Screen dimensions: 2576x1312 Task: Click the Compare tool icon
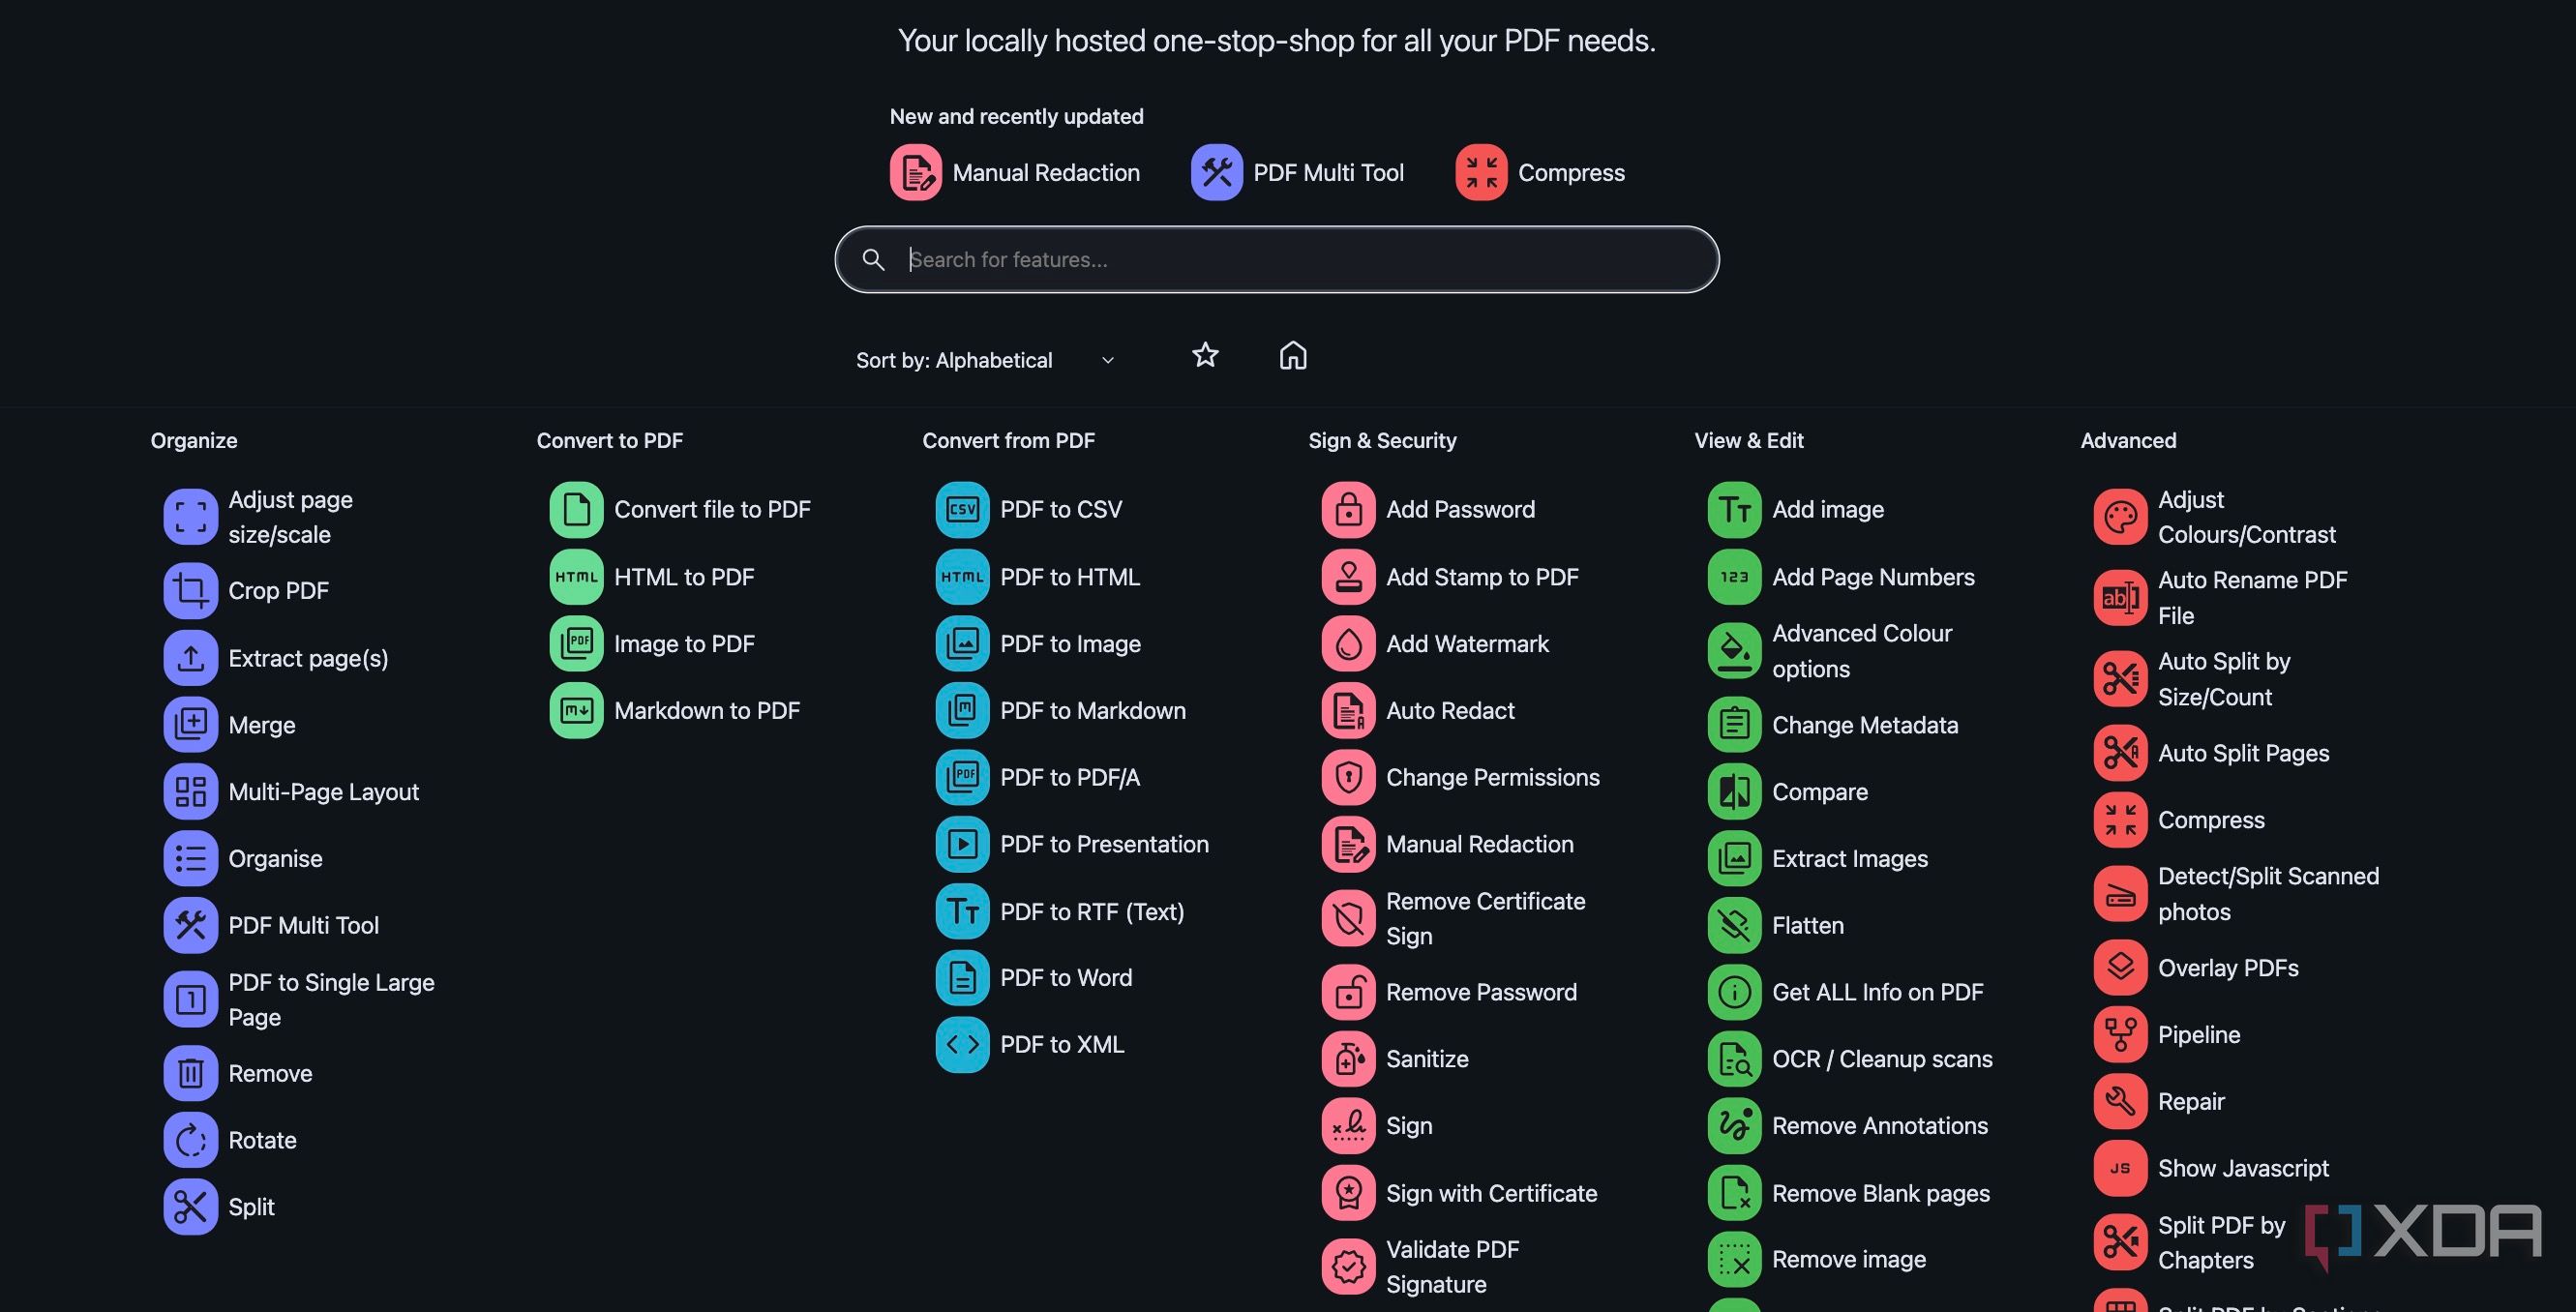click(1734, 791)
